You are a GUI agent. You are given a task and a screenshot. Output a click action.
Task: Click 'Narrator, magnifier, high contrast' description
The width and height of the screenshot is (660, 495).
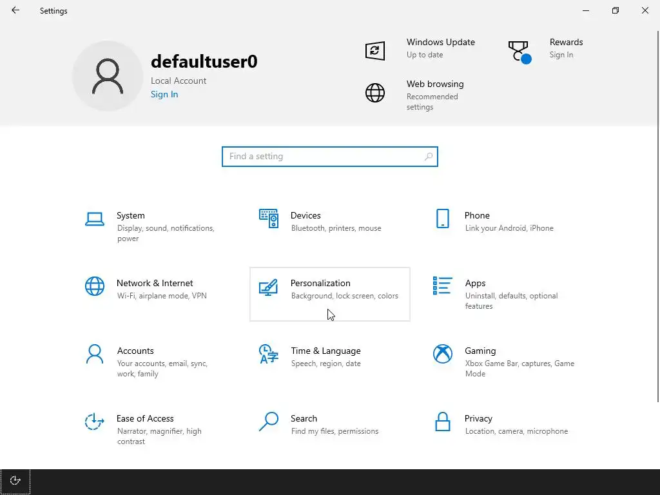(x=159, y=436)
